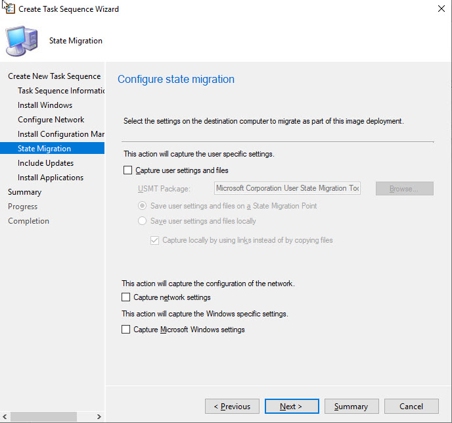Open Create New Task Sequence step
Screen dimensions: 452x423
tap(54, 76)
